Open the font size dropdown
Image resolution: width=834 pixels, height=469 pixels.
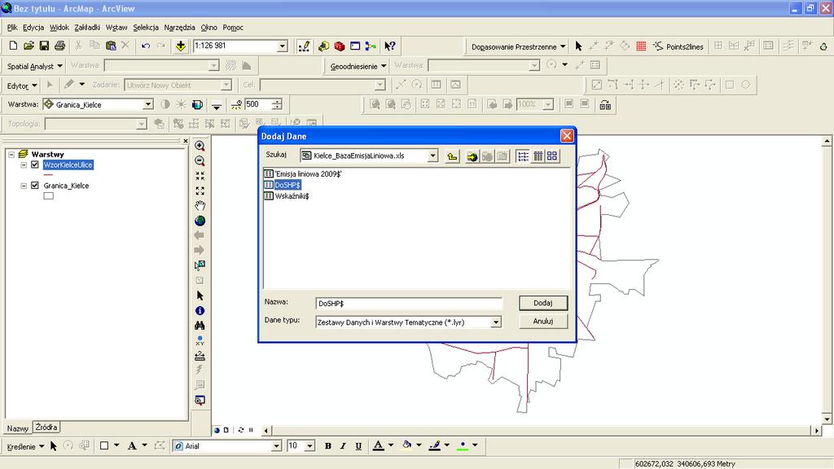click(x=310, y=446)
